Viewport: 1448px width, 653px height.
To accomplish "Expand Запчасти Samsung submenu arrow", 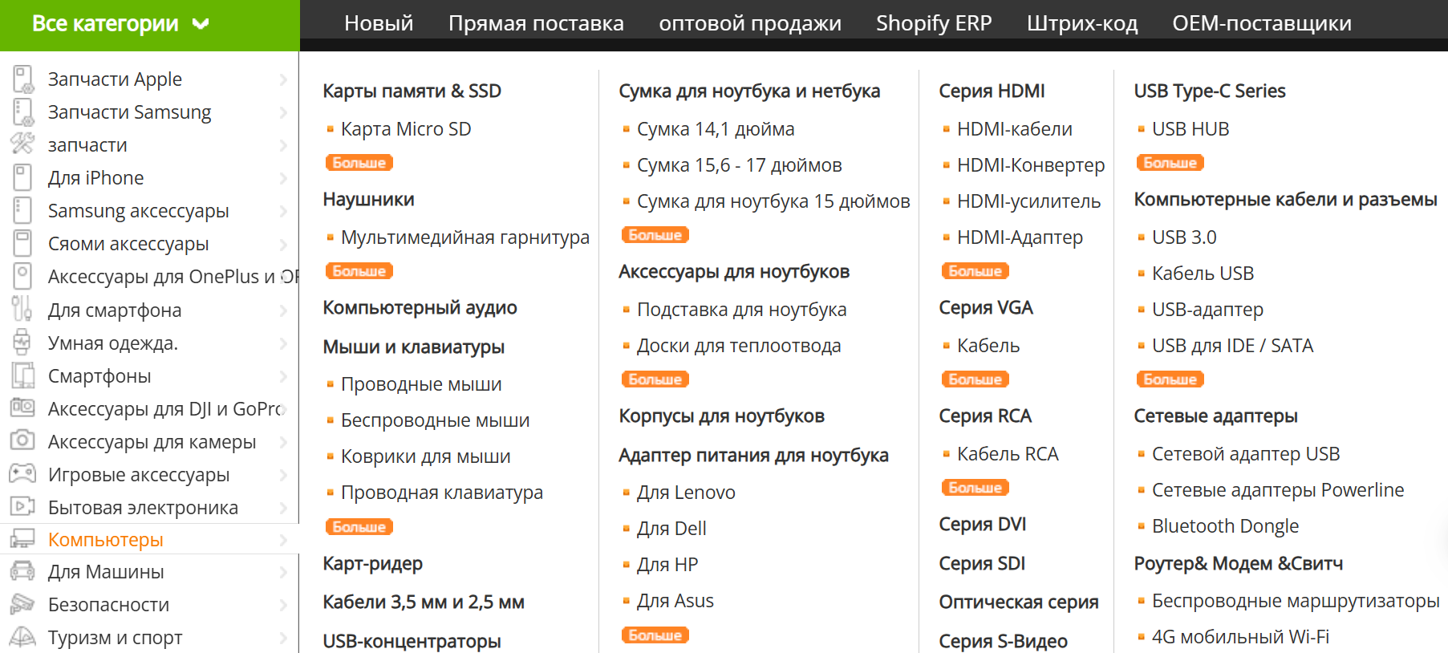I will pos(283,112).
